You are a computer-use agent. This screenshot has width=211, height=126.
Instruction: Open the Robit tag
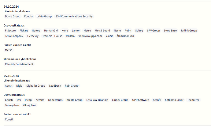click(128, 31)
